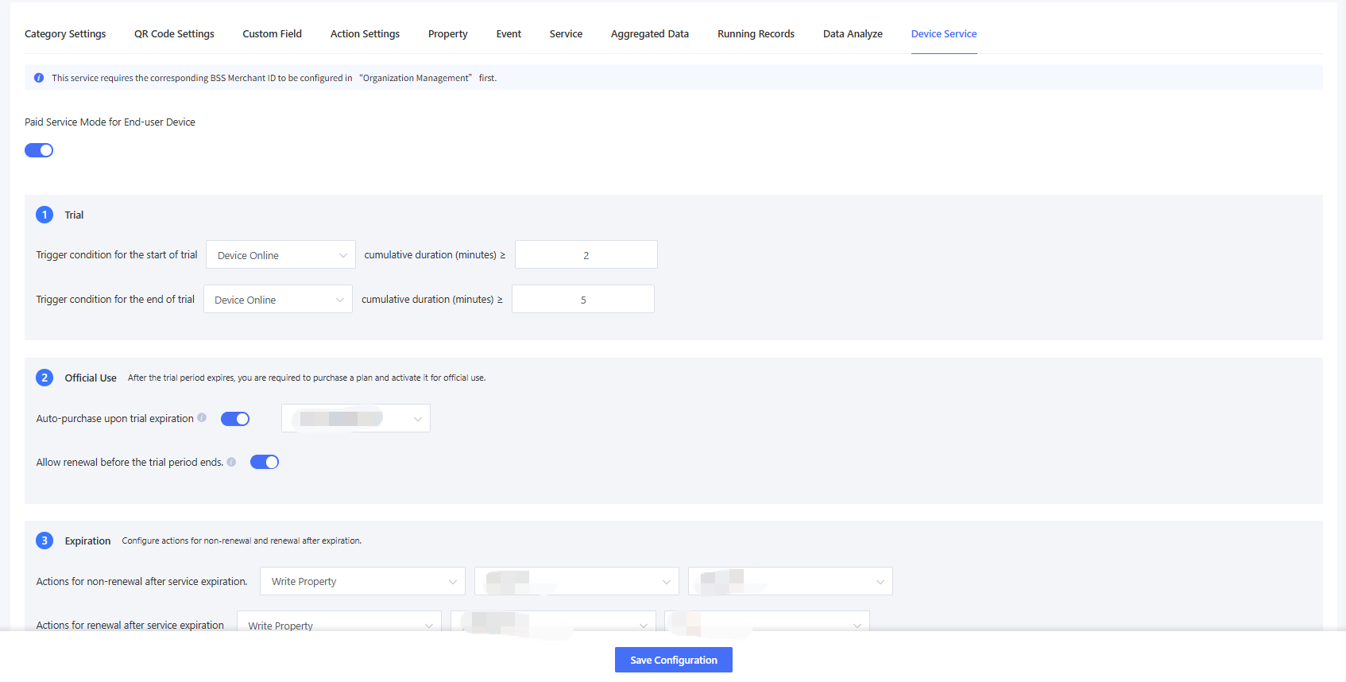Click info icon beside Allow renewal before trial ends

tap(231, 462)
